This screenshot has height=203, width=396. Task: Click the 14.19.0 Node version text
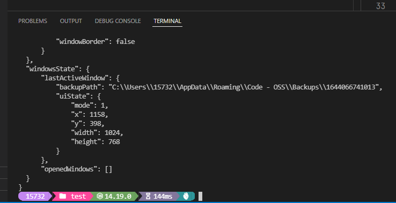tap(118, 196)
